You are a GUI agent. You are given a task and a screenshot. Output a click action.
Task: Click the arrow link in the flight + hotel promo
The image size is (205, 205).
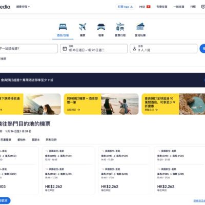coord(73,110)
